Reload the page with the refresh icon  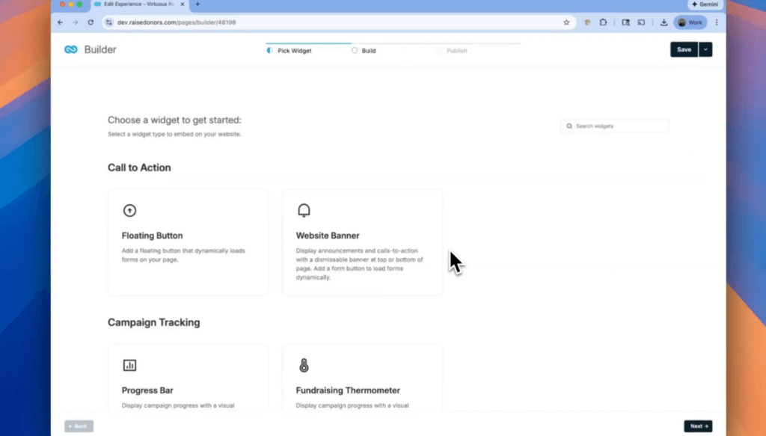coord(91,22)
